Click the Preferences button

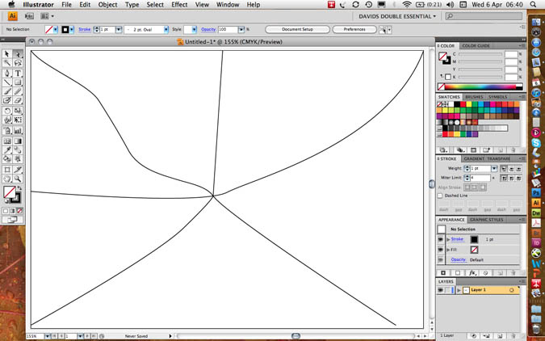(354, 29)
